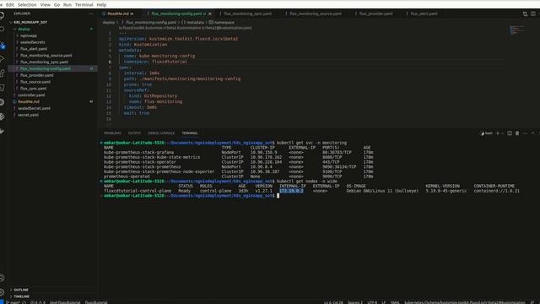Switch to DEBUG CONSOLE panel tab
This screenshot has height=304, width=540.
pyautogui.click(x=161, y=133)
